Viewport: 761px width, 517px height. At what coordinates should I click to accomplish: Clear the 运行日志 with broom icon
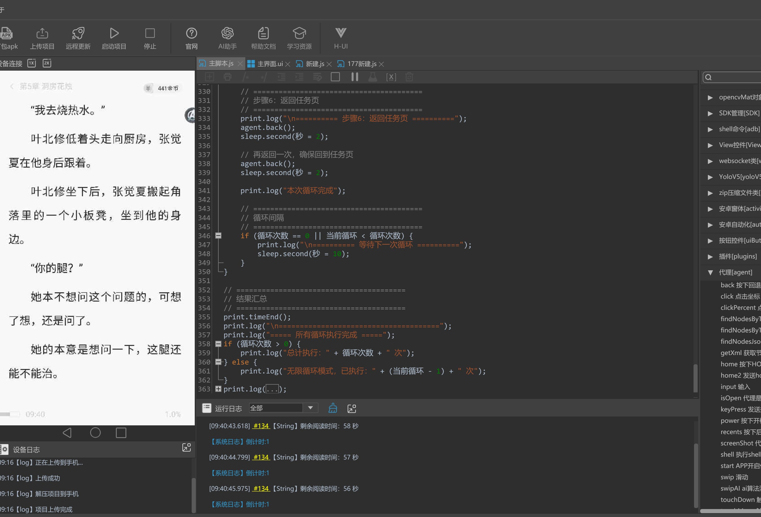coord(333,408)
